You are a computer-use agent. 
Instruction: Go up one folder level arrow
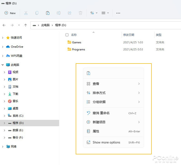pos(26,25)
